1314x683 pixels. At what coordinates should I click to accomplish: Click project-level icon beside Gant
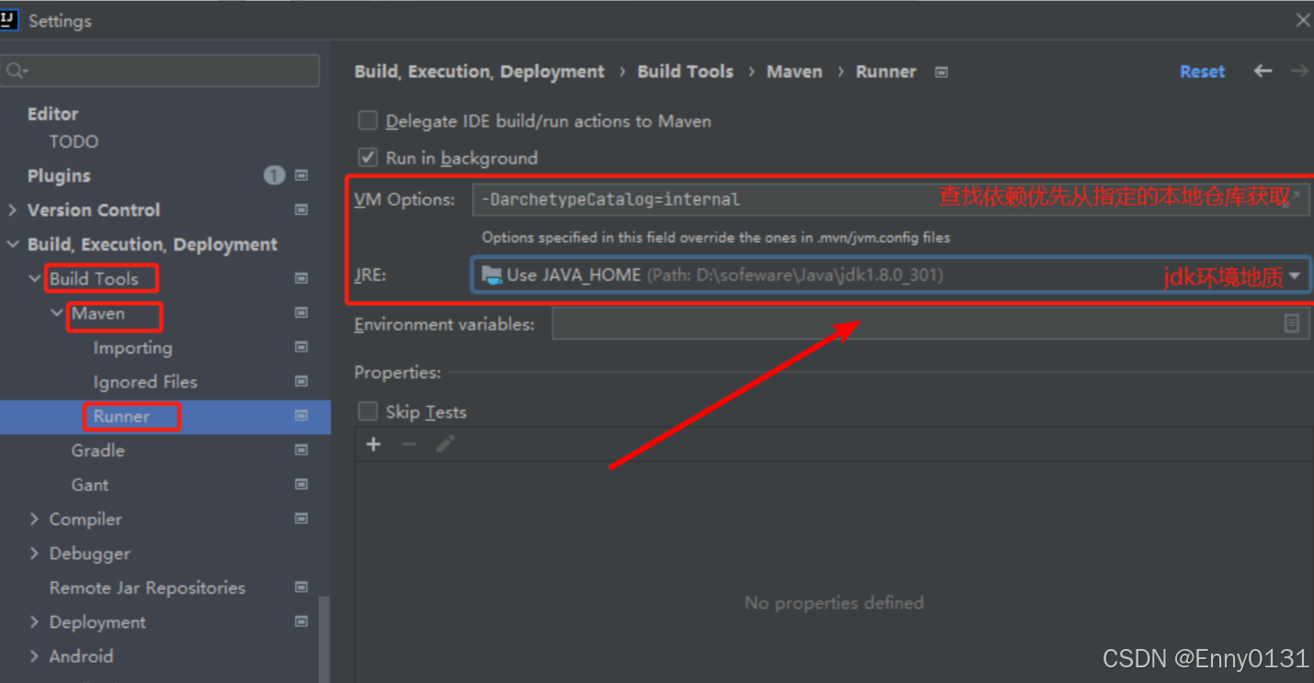click(301, 484)
